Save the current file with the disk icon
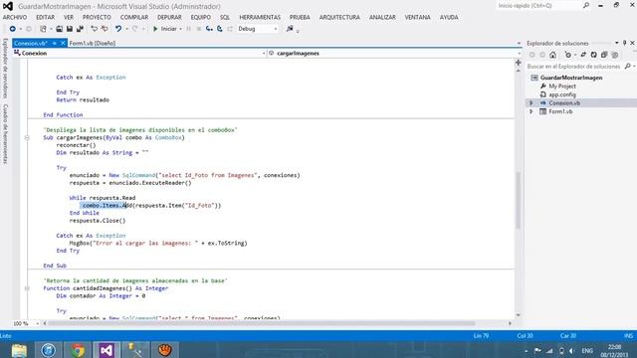Image resolution: width=637 pixels, height=358 pixels. [70, 29]
